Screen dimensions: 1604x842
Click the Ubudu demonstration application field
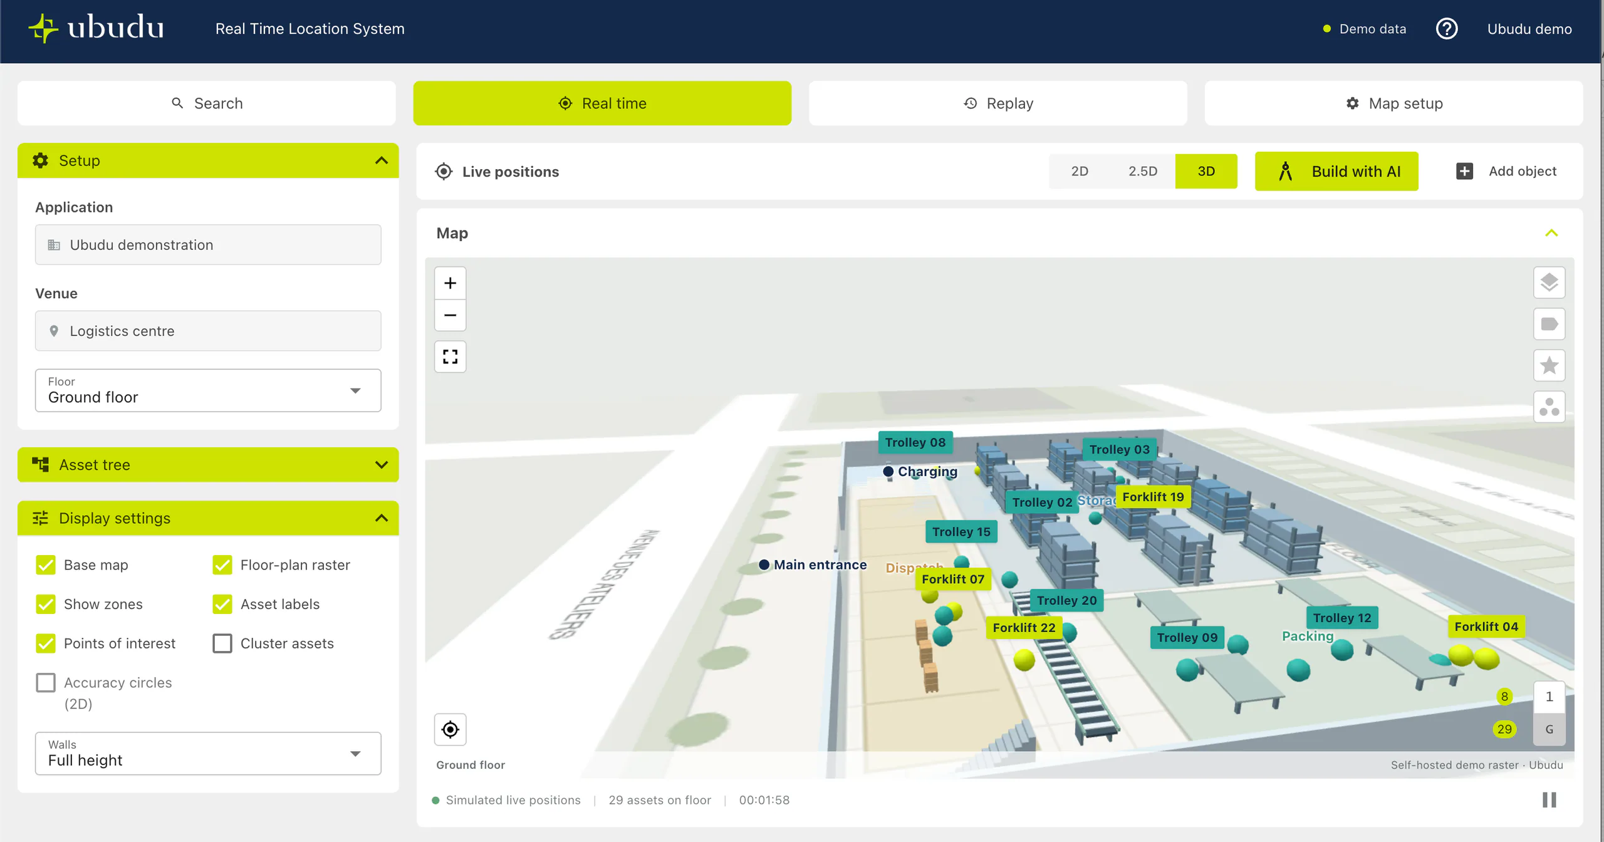[x=208, y=244]
